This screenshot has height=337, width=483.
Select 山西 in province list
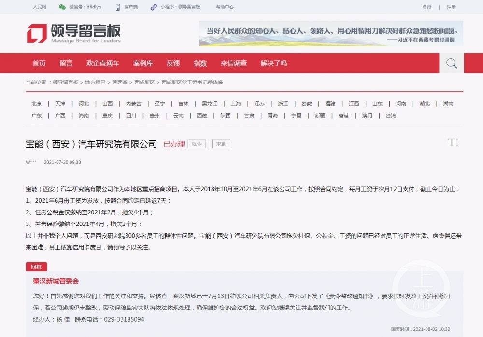108,104
